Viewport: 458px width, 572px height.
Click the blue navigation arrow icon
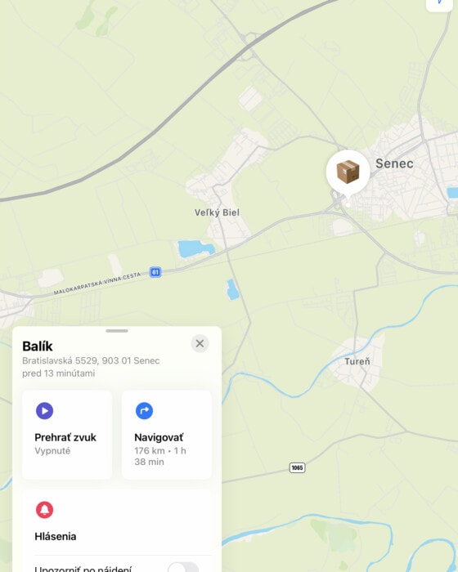(144, 411)
